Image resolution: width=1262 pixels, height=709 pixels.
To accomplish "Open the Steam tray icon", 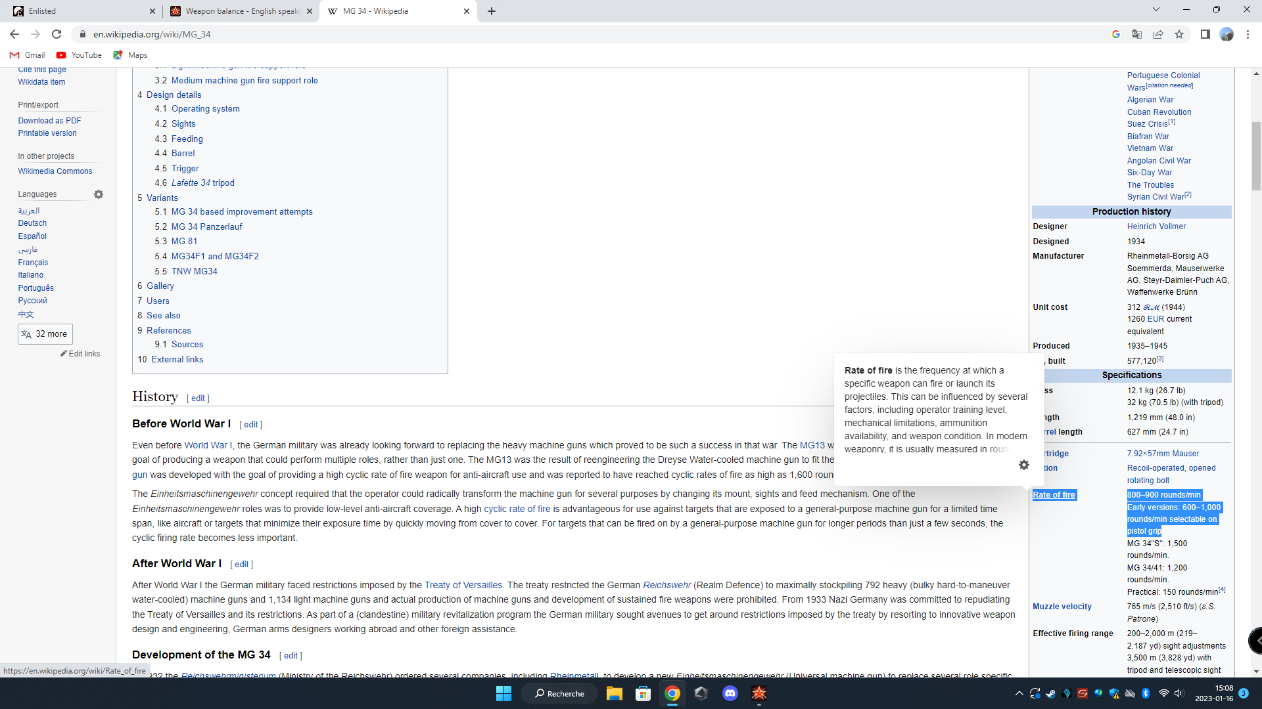I will (x=1050, y=693).
